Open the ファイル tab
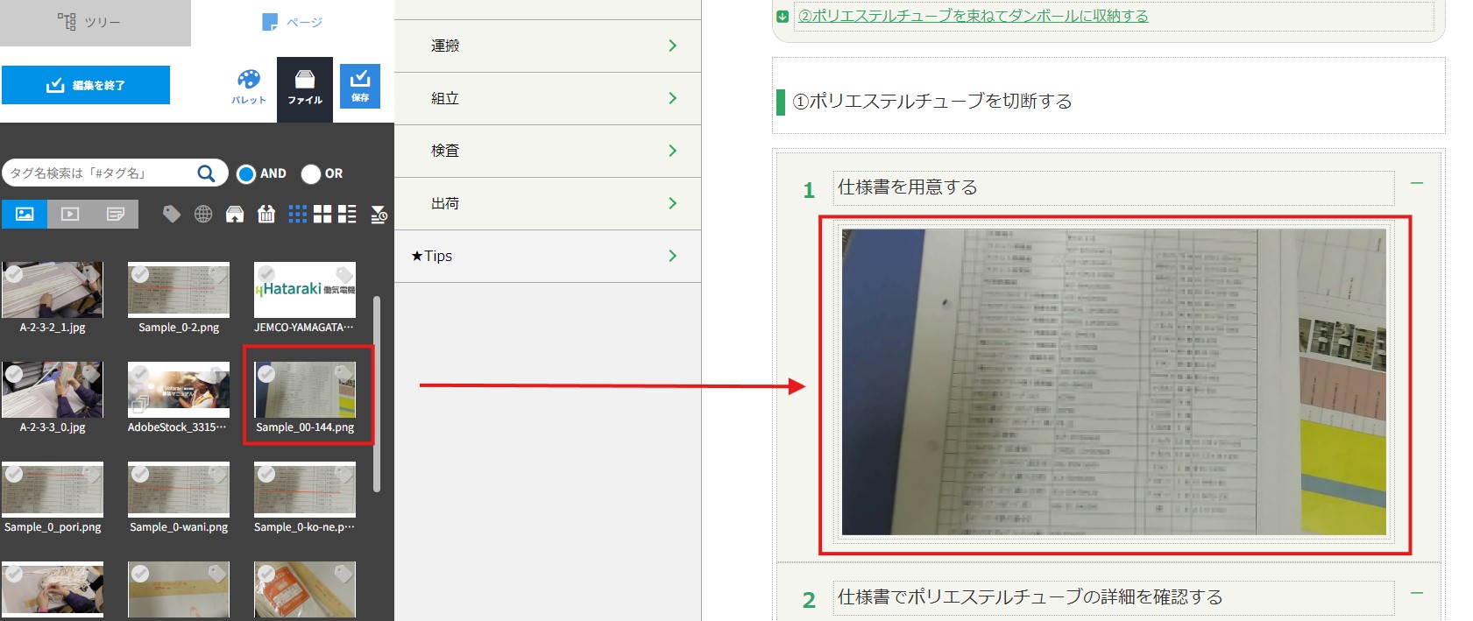Viewport: 1473px width, 621px height. pyautogui.click(x=305, y=87)
